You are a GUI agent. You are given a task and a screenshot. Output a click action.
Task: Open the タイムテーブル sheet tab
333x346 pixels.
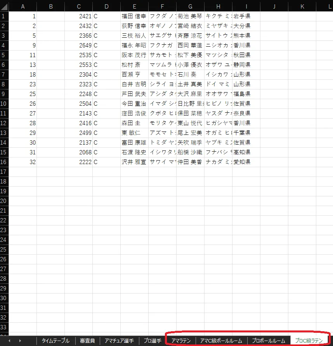tap(55, 341)
